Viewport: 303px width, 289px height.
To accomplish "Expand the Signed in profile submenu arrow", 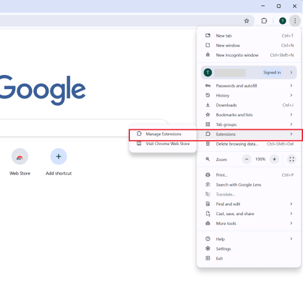I will click(x=291, y=72).
